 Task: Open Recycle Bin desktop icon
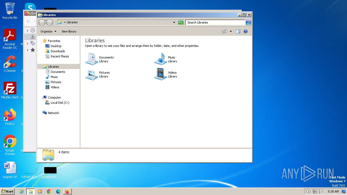tap(10, 11)
